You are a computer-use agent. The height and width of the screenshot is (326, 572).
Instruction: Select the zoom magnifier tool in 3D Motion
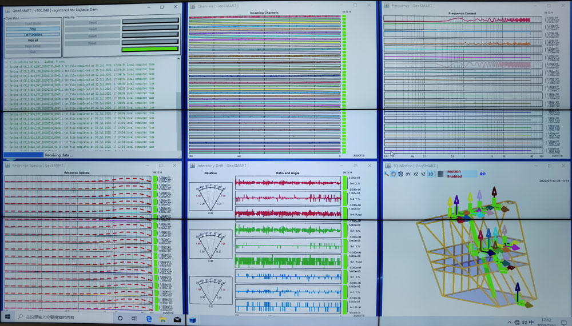pyautogui.click(x=387, y=174)
